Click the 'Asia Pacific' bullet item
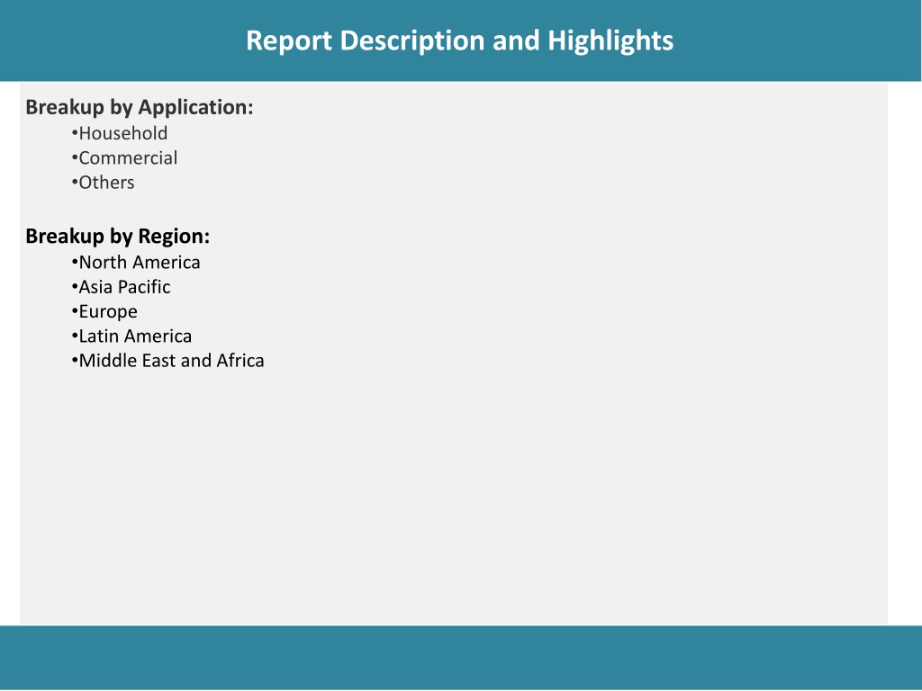This screenshot has height=691, width=922. pyautogui.click(x=122, y=287)
